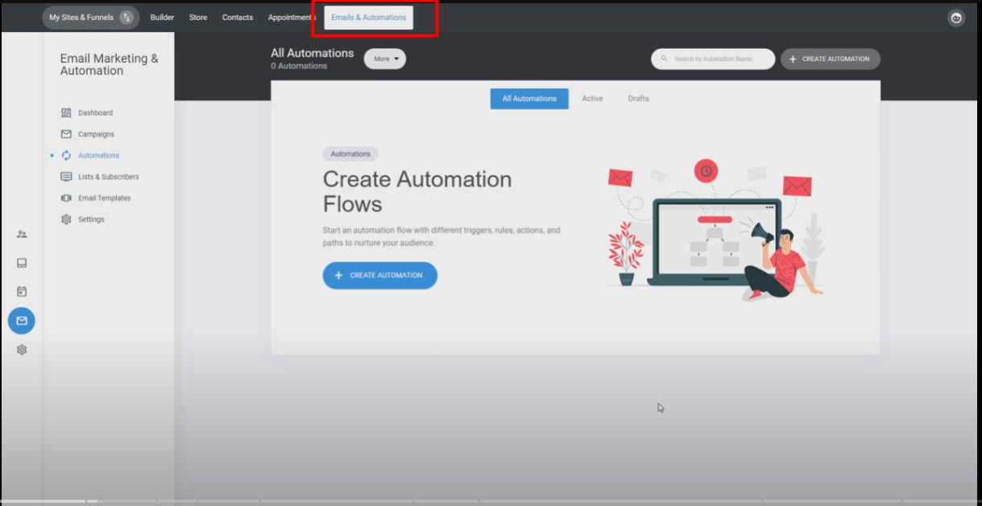Switch to the Drafts tab

pyautogui.click(x=638, y=99)
